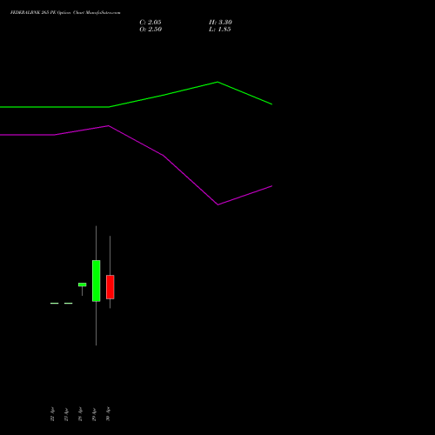Click the flat dash candle for 22 Apr
Image resolution: width=435 pixels, height=435 pixels.
click(55, 304)
